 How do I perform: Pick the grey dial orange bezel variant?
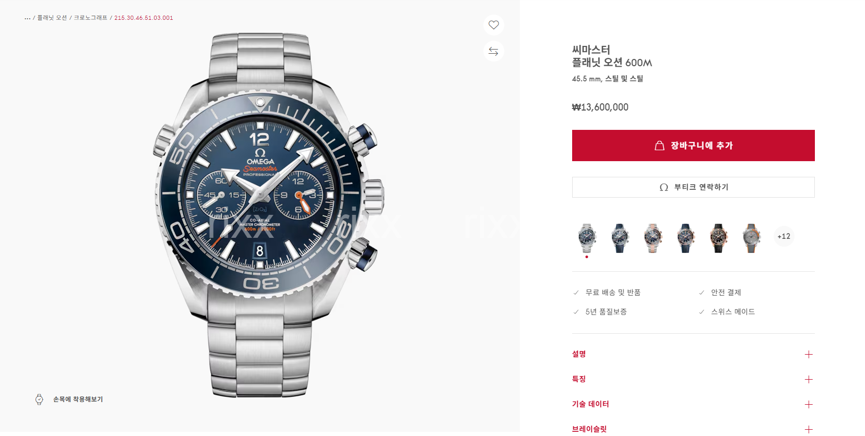(x=751, y=238)
